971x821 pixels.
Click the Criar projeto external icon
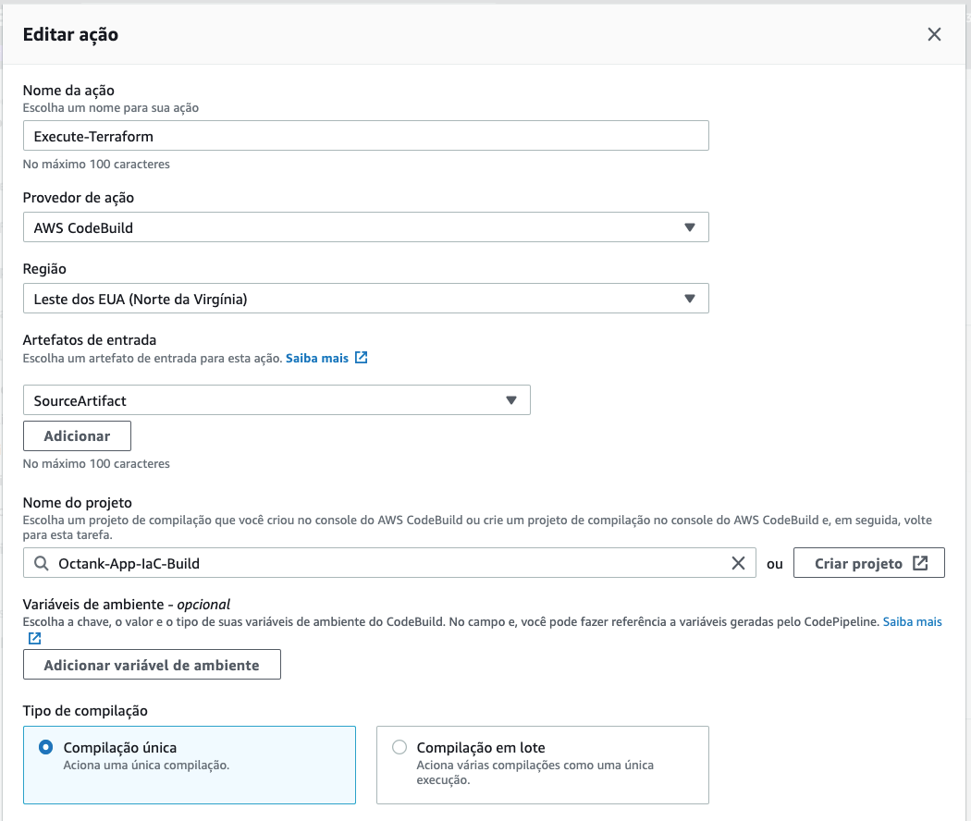pos(920,563)
